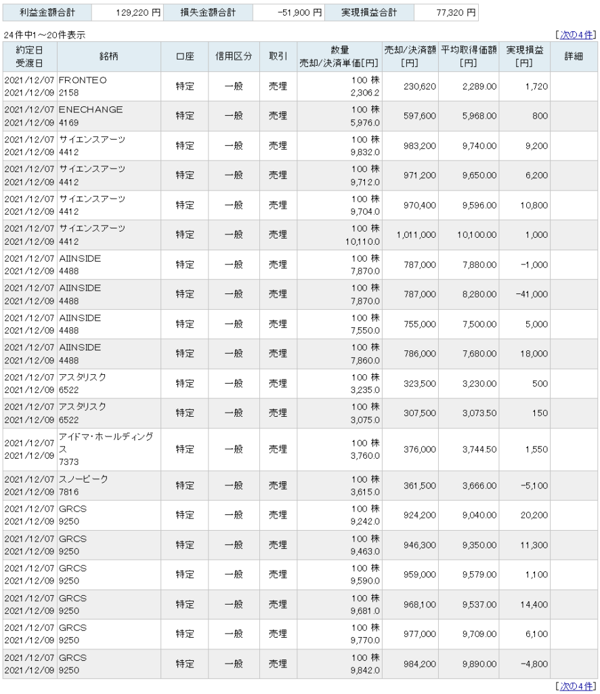This screenshot has width=600, height=694.
Task: Select アスタリスク row with 323,500
Action: (300, 384)
